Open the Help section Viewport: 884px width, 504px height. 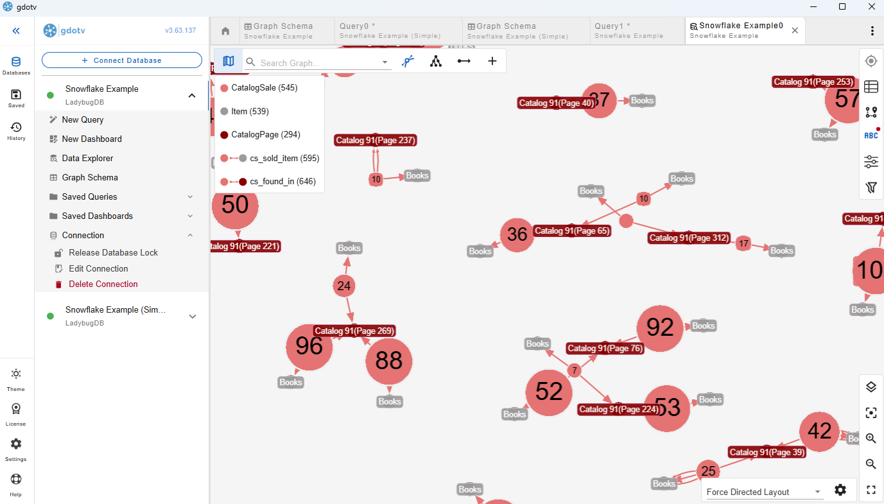tap(16, 485)
